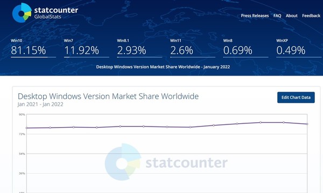This screenshot has width=323, height=193.
Task: Open the Press Releases page
Action: point(255,16)
